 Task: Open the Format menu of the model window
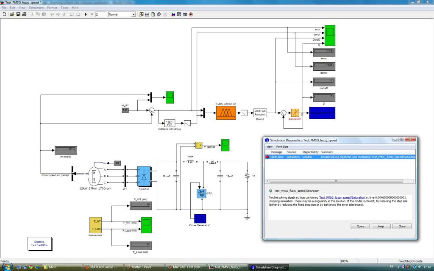(52, 7)
